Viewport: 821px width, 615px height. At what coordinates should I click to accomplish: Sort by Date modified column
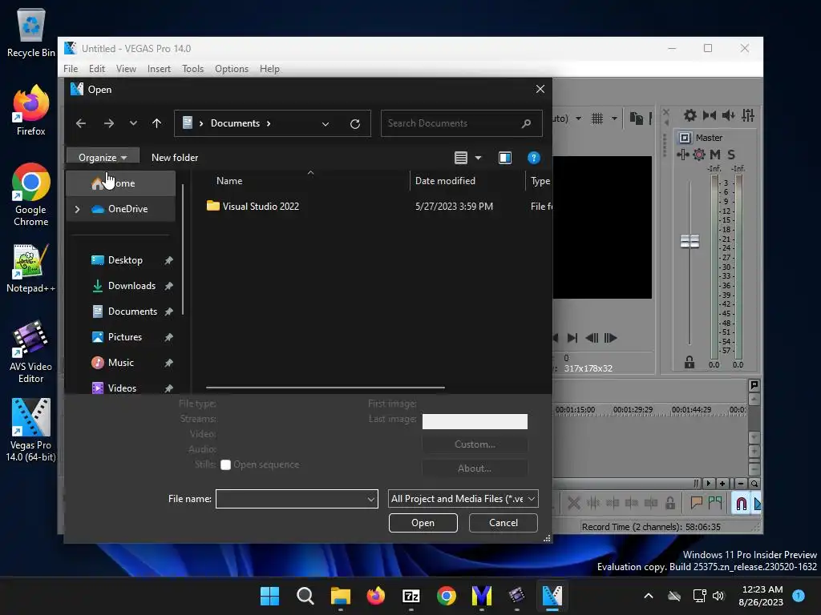445,181
